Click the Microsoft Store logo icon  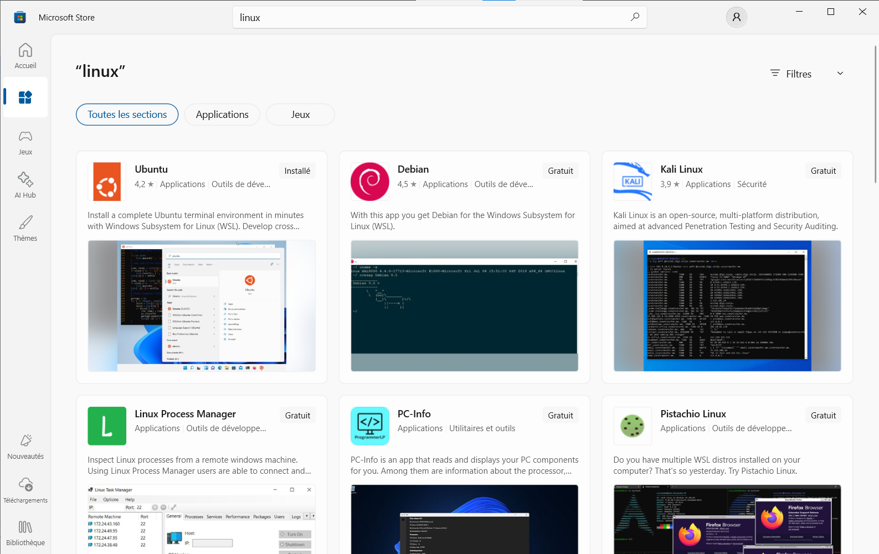coord(20,17)
